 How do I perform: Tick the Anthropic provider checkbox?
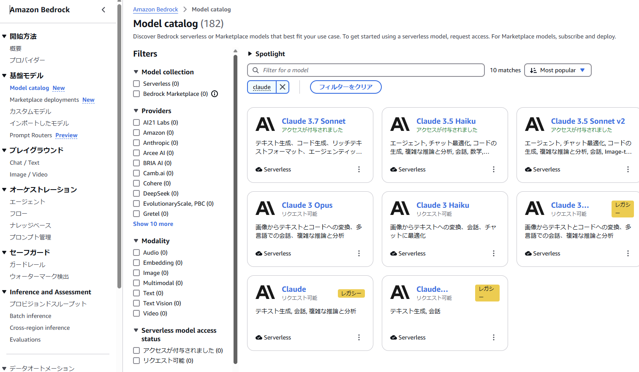click(x=136, y=143)
